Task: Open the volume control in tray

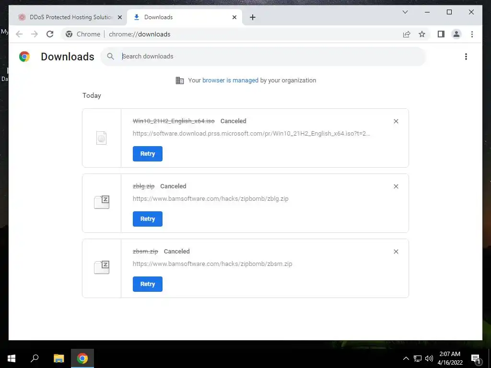Action: point(429,358)
